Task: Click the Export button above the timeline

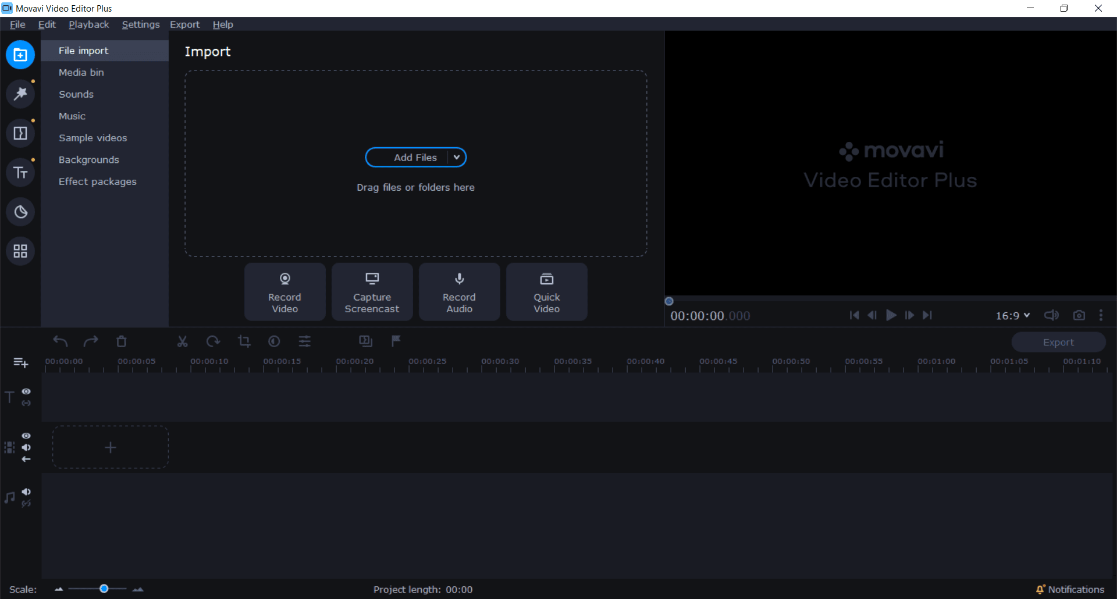Action: tap(1058, 342)
